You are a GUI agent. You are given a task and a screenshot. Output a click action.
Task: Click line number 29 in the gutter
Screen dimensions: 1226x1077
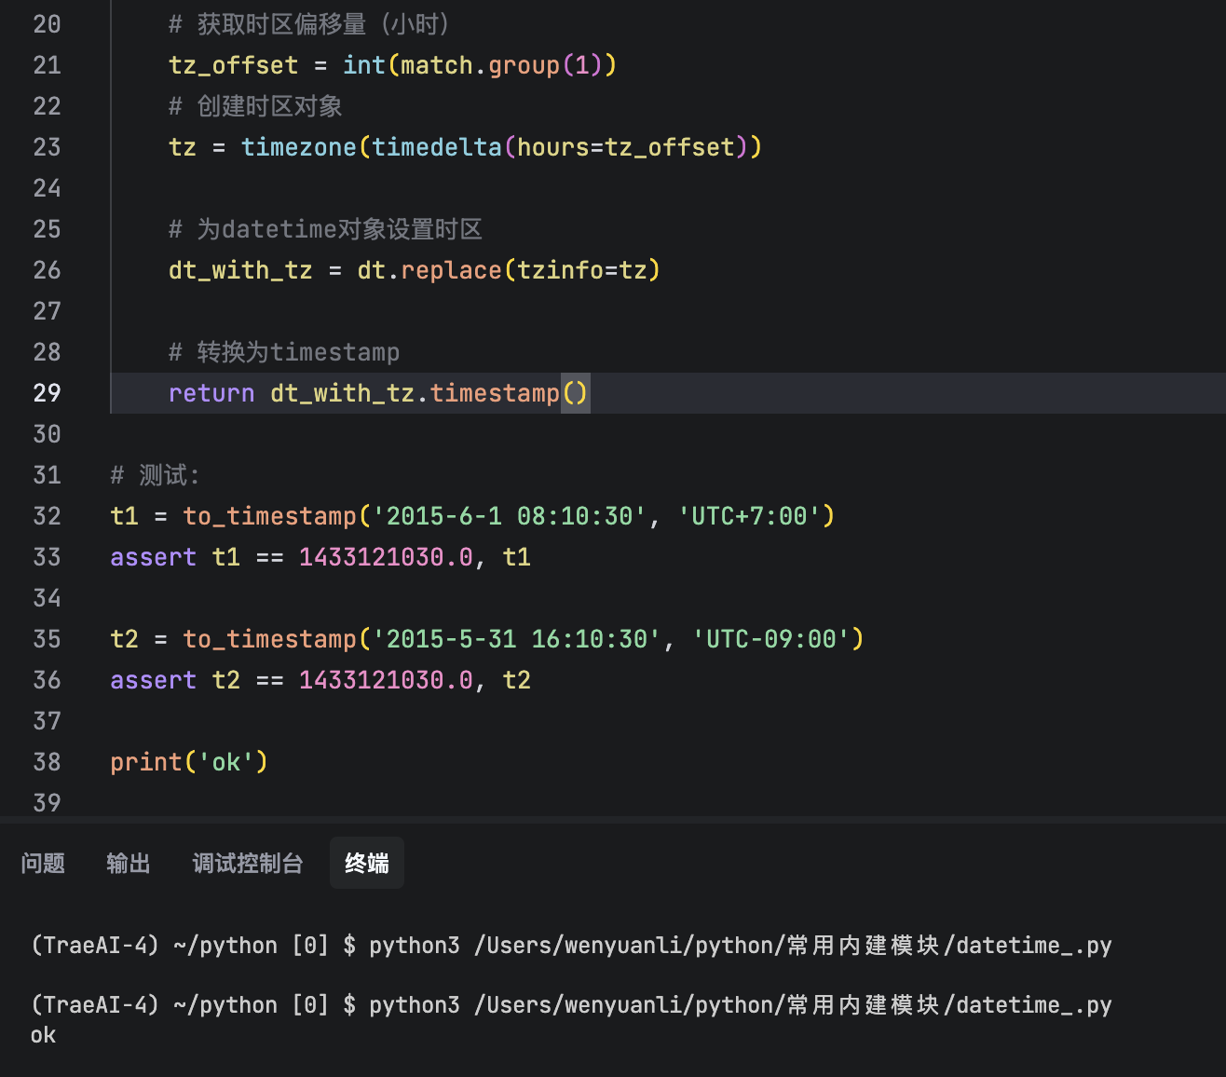pyautogui.click(x=47, y=392)
